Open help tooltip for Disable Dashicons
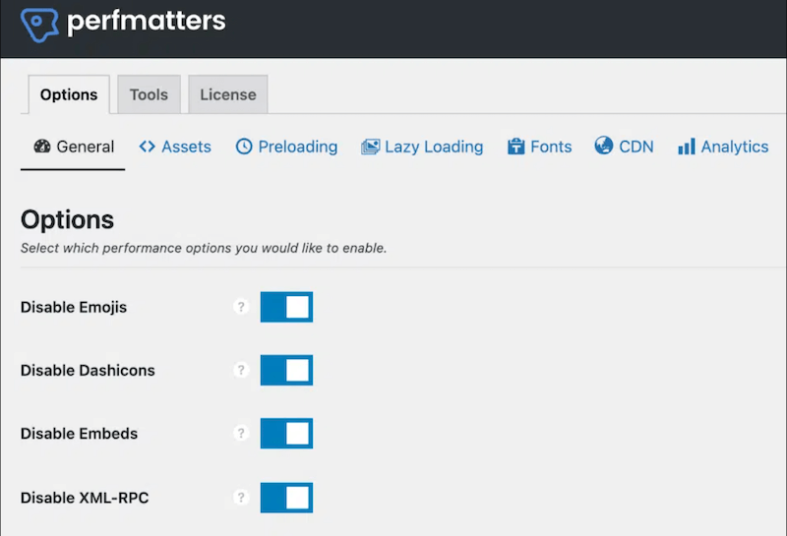The width and height of the screenshot is (787, 536). 241,370
